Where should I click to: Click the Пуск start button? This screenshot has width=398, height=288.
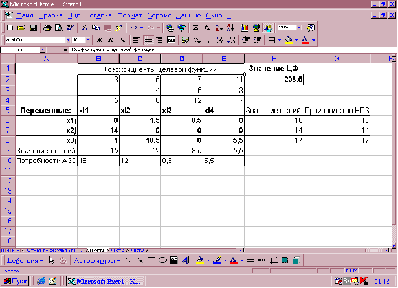15,282
